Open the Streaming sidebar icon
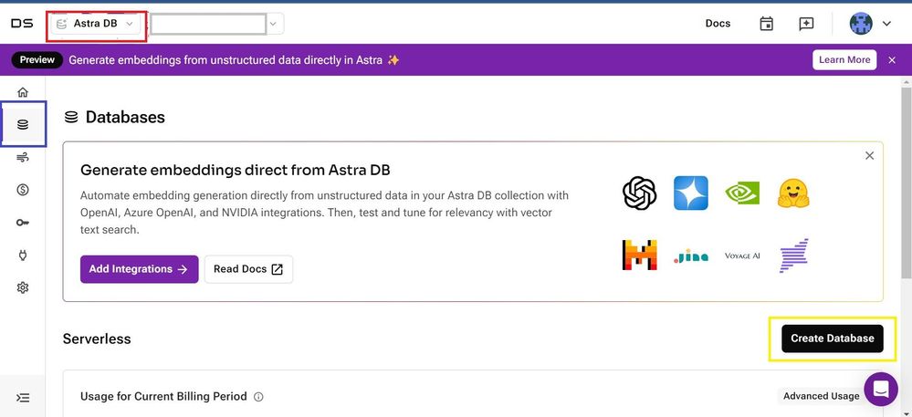The width and height of the screenshot is (912, 417). pos(23,158)
